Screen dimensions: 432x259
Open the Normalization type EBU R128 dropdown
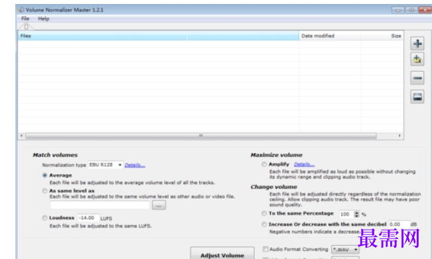pos(106,165)
